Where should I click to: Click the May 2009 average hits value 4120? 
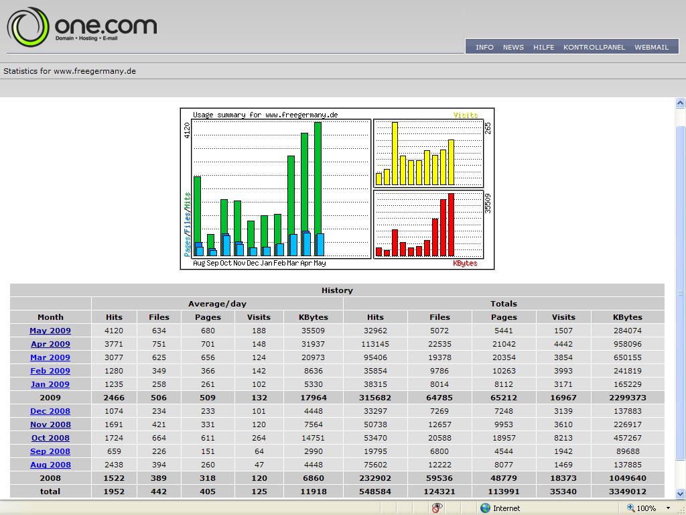pos(114,331)
